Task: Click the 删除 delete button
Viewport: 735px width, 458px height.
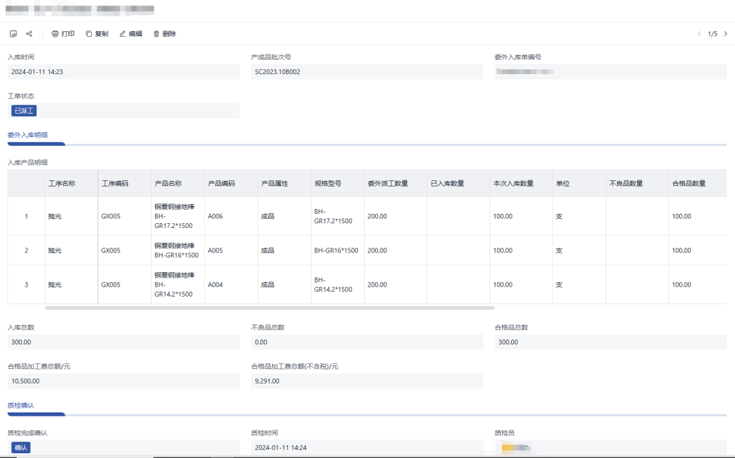Action: [165, 34]
